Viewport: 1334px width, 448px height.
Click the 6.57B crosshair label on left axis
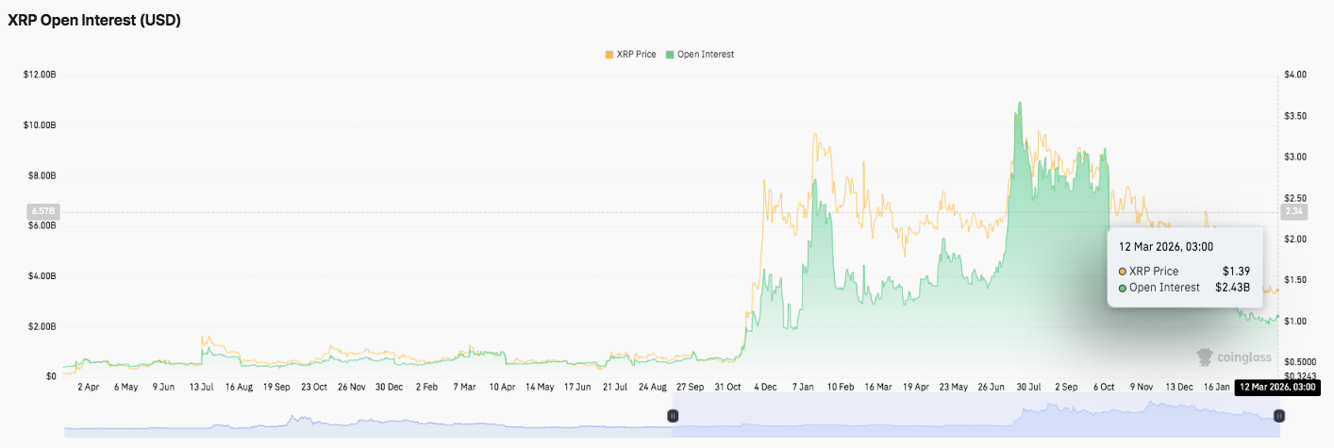[x=43, y=212]
